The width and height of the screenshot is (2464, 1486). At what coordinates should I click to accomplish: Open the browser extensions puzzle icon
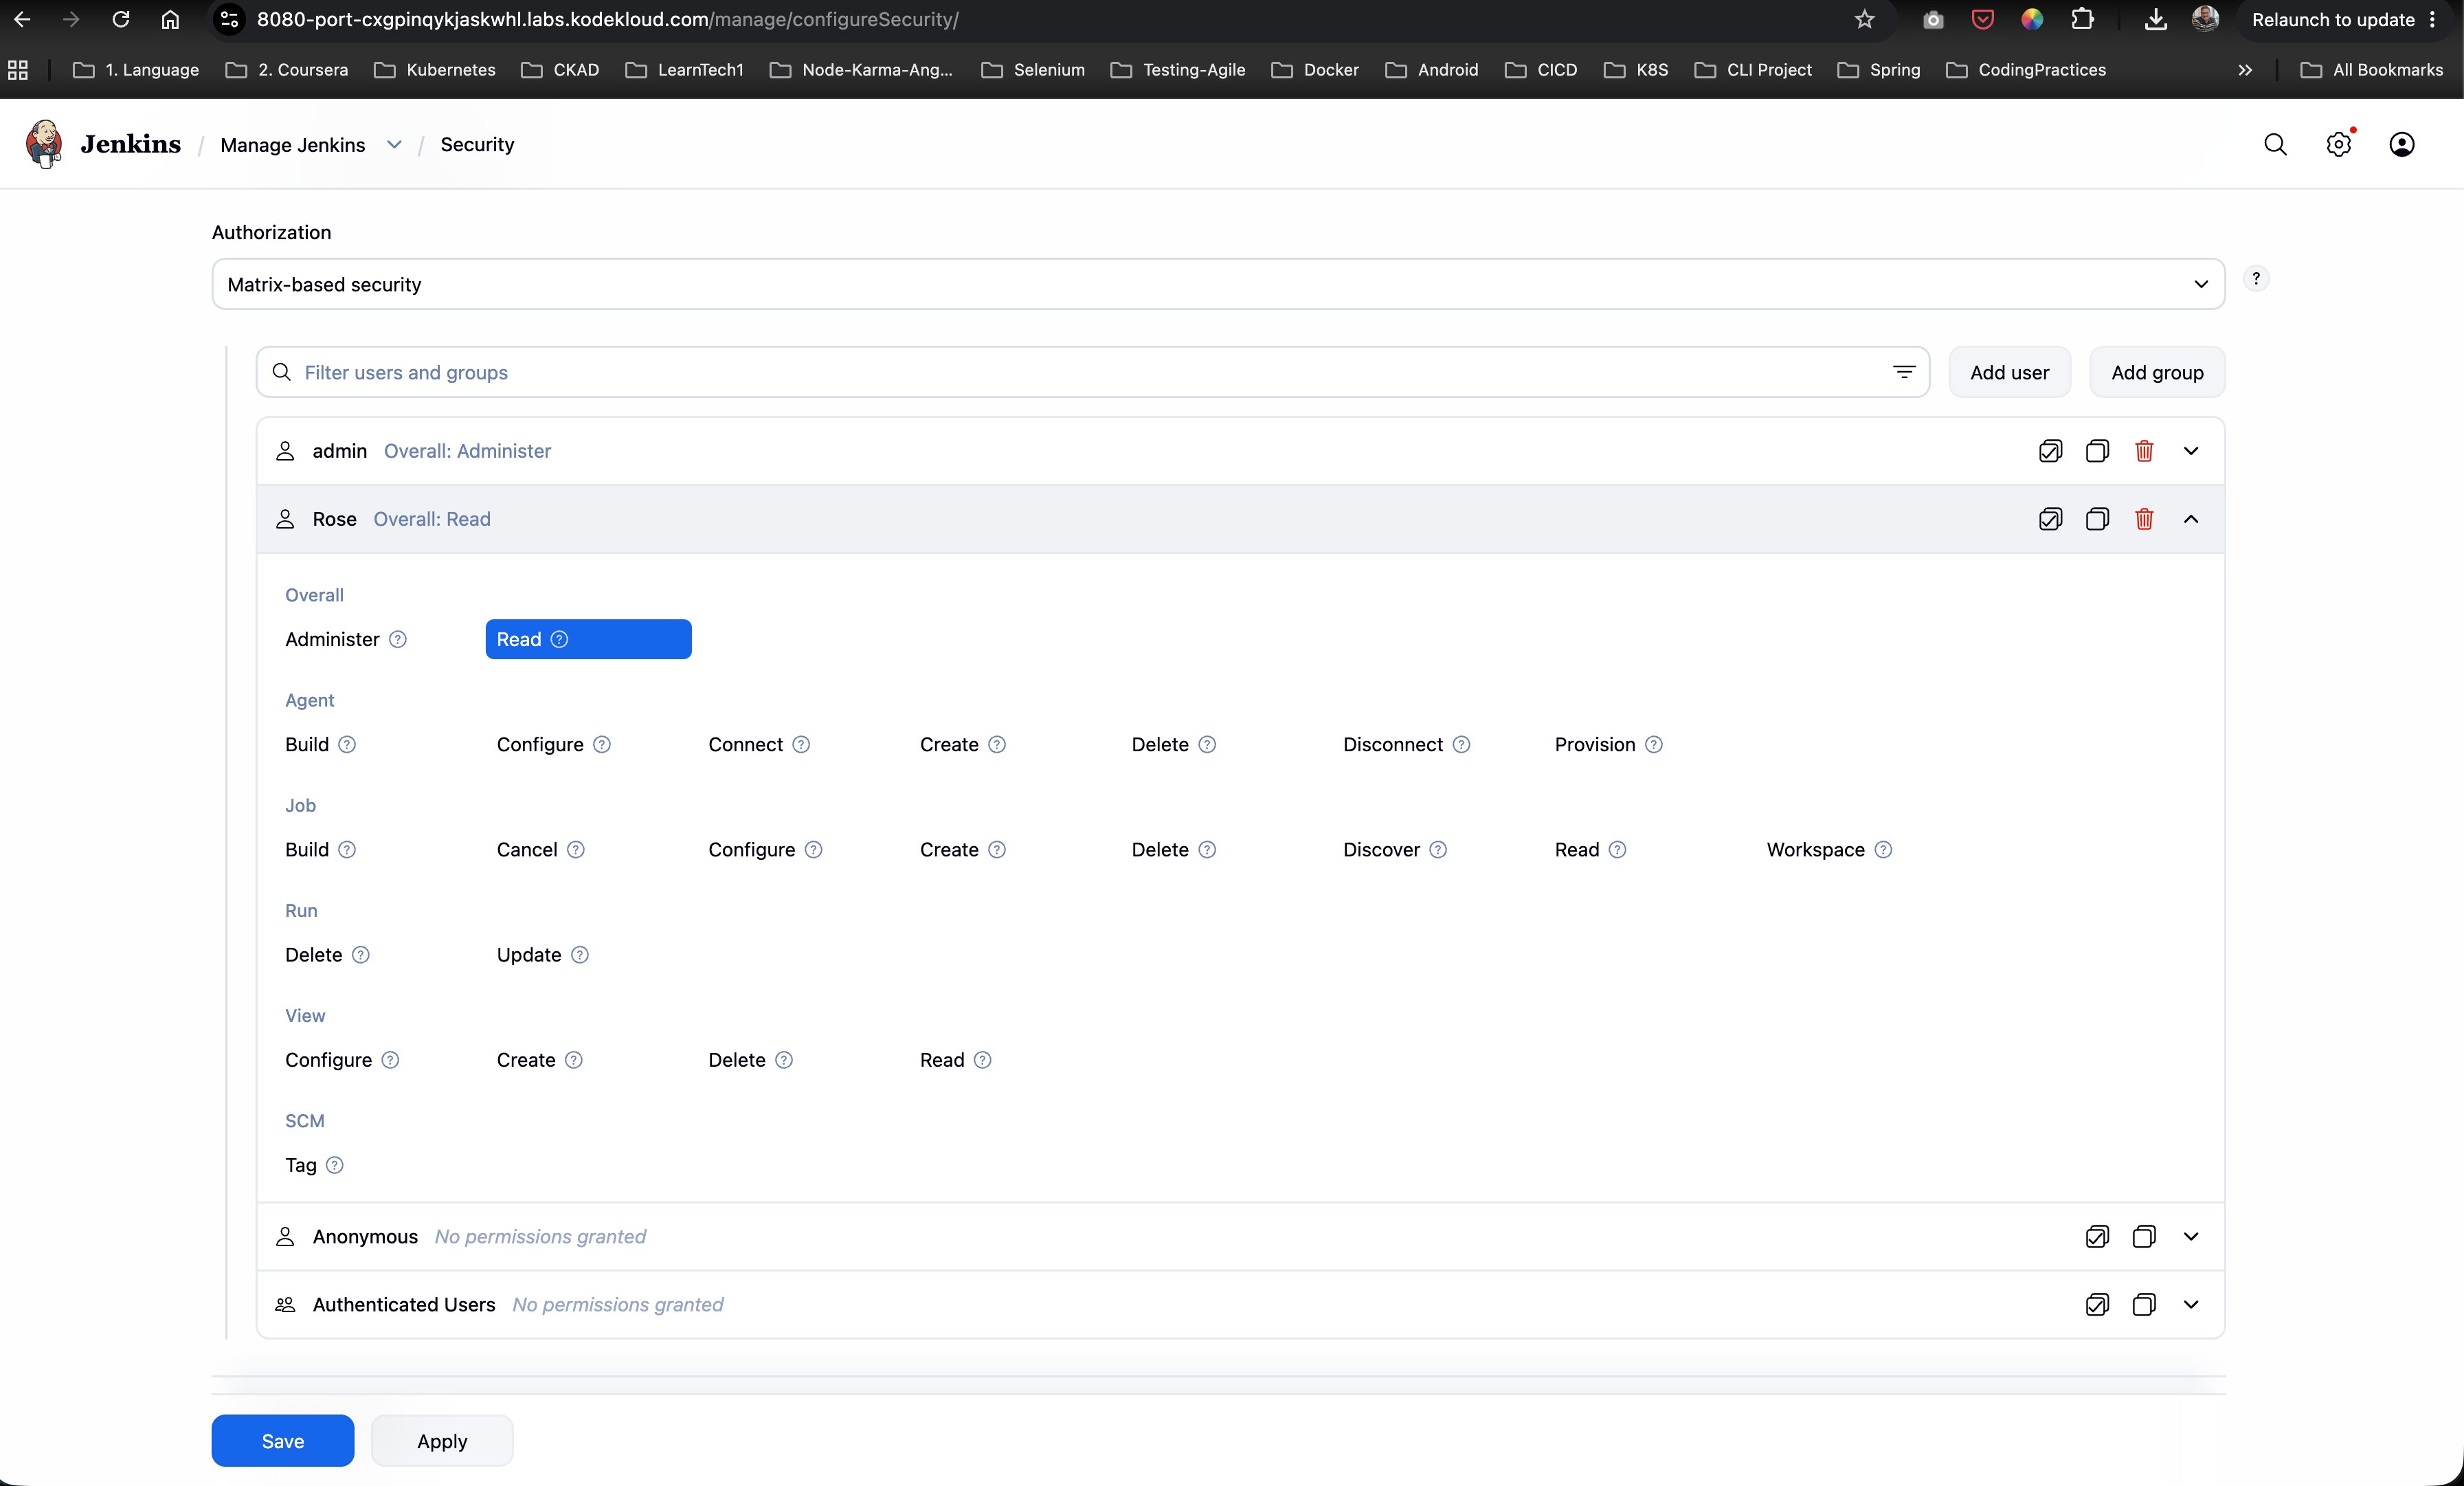pos(2083,19)
